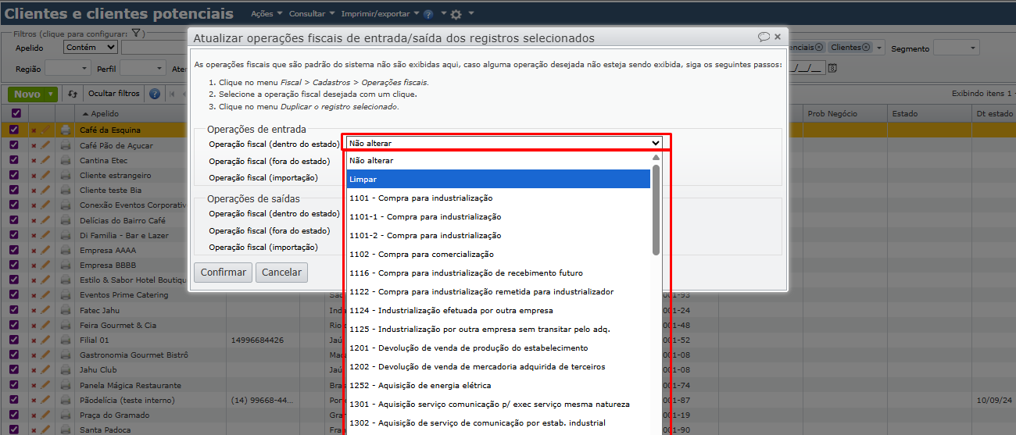
Task: Expand the Novo button arrow menu
Action: pos(52,94)
